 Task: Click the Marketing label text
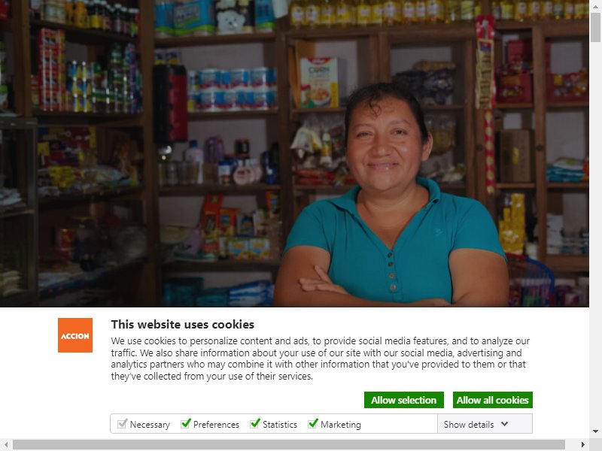coord(341,425)
